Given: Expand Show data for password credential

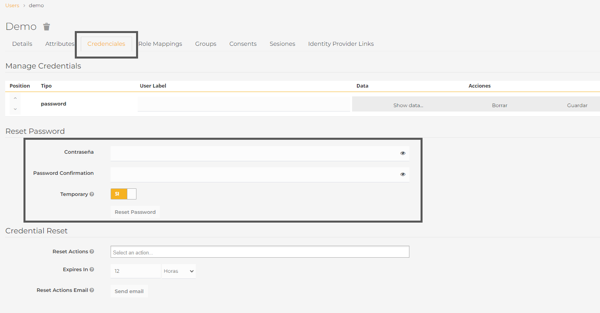Looking at the screenshot, I should [x=408, y=106].
